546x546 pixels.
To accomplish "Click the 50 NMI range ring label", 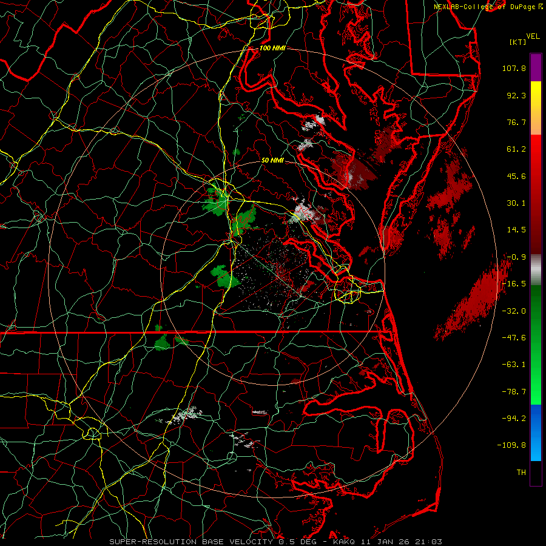I will [272, 161].
